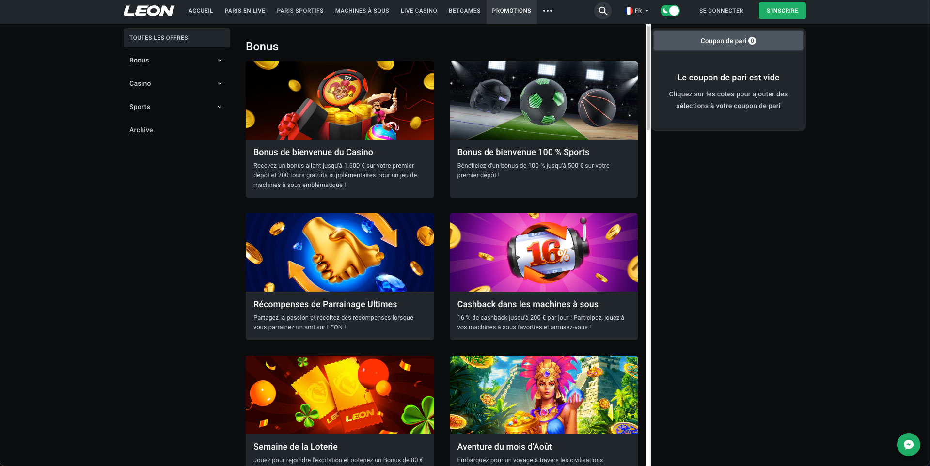
Task: Open Betgames menu item
Action: tap(464, 11)
